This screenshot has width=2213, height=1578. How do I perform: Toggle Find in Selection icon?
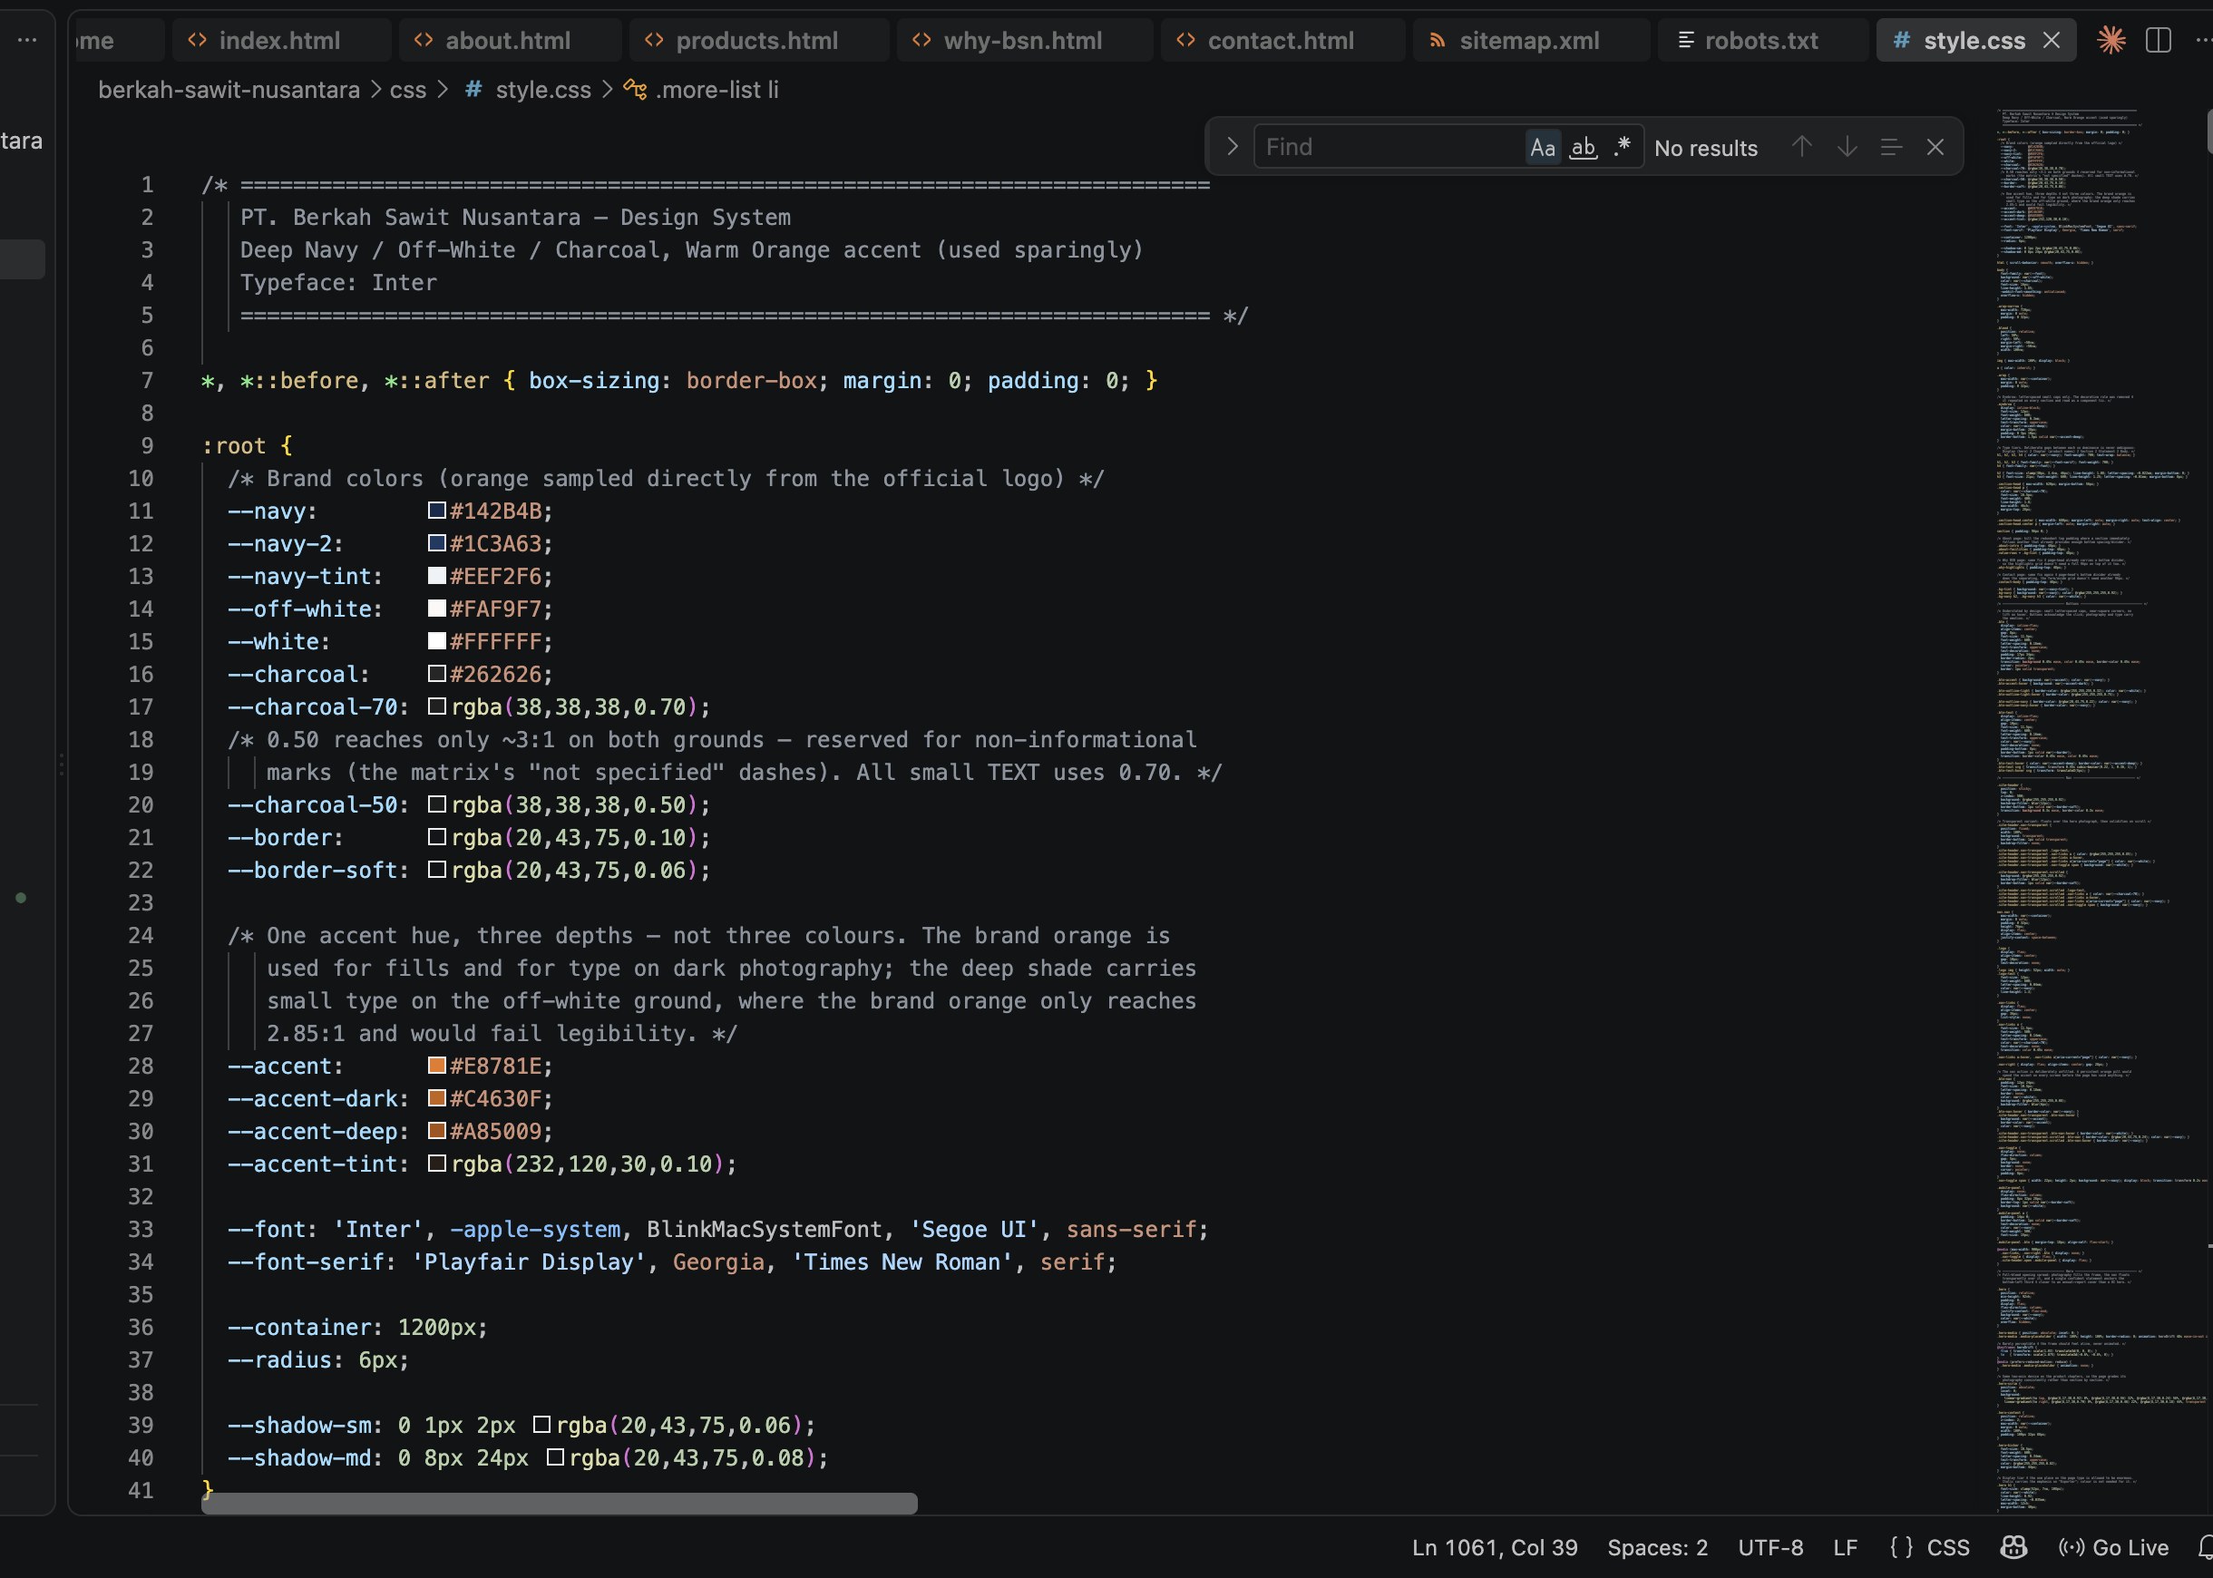1890,147
